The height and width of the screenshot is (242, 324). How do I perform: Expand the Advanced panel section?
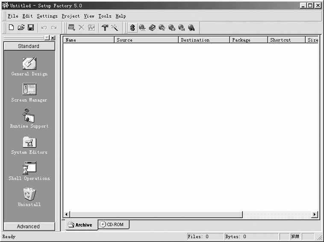(x=29, y=227)
